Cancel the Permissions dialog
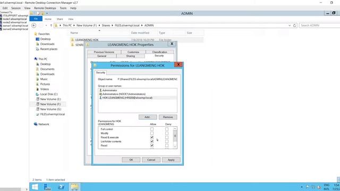The image size is (340, 191). pyautogui.click(x=151, y=160)
